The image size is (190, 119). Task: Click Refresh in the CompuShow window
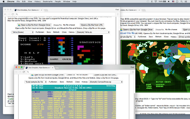69,82
